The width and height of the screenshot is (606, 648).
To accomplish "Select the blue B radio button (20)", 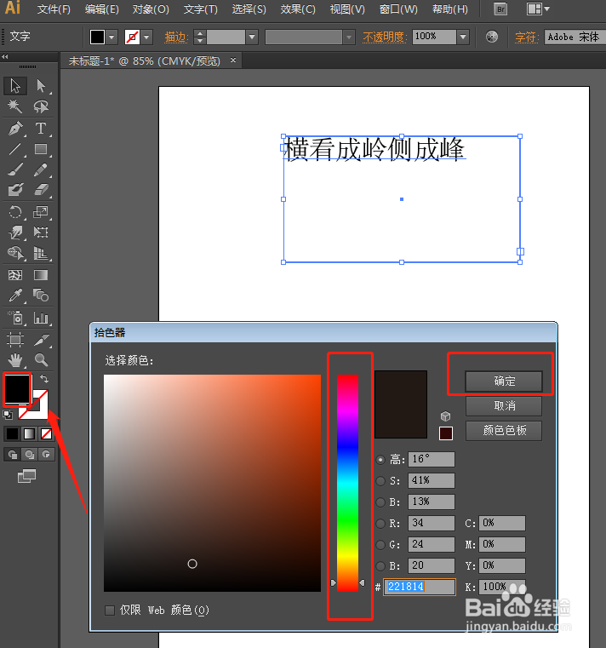I will point(380,565).
